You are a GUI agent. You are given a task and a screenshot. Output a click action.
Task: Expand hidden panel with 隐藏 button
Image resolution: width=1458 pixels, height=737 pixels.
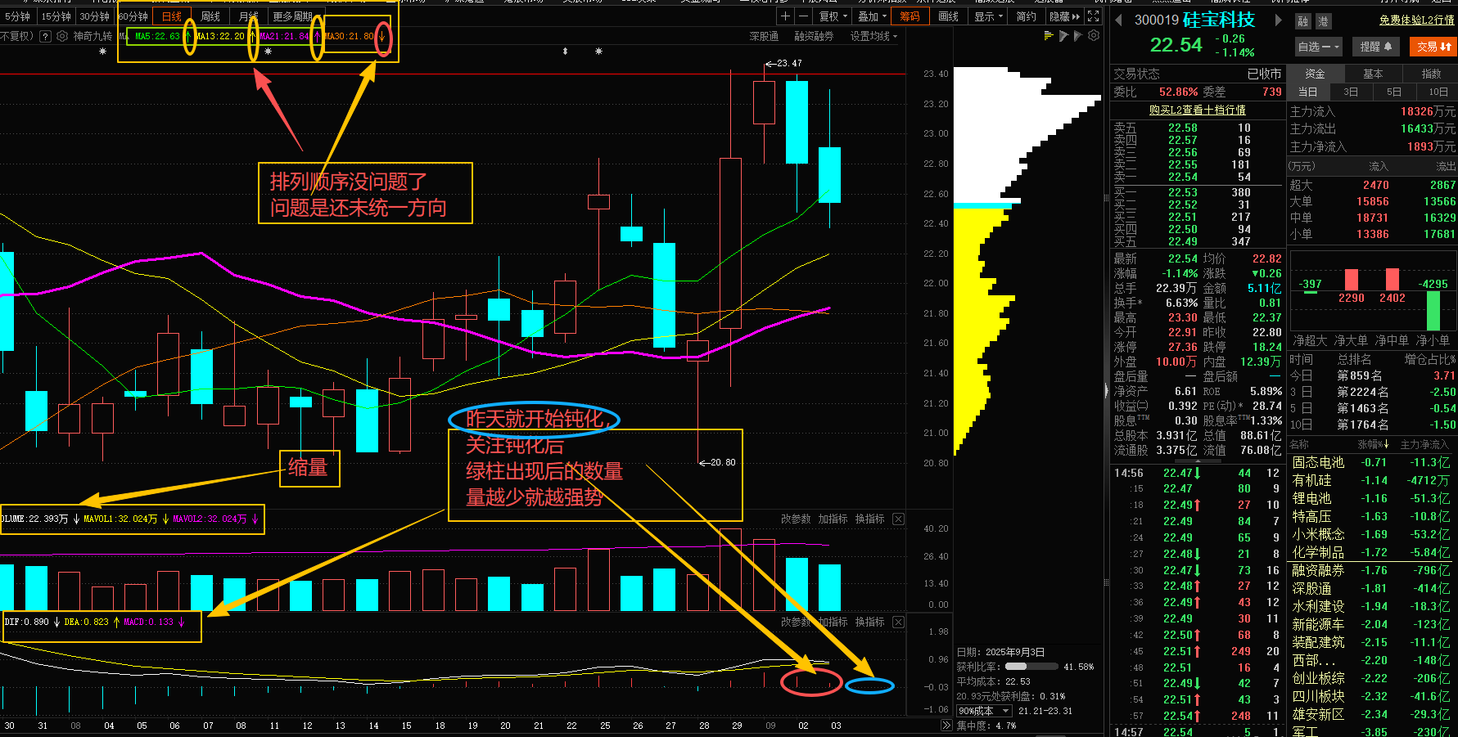point(1064,16)
